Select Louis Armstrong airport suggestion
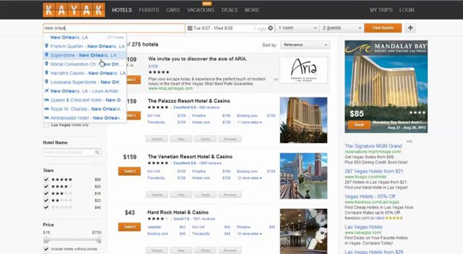Viewport: 463px width, 254px height. [85, 91]
